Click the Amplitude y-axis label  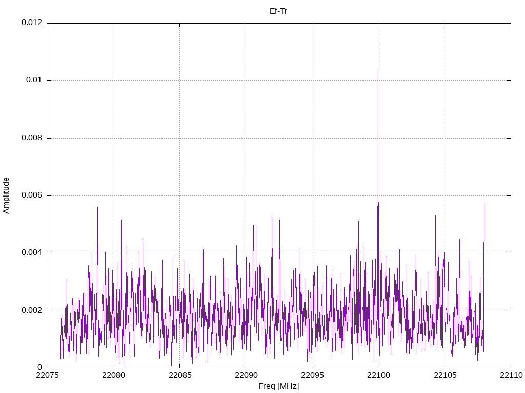tap(6, 195)
